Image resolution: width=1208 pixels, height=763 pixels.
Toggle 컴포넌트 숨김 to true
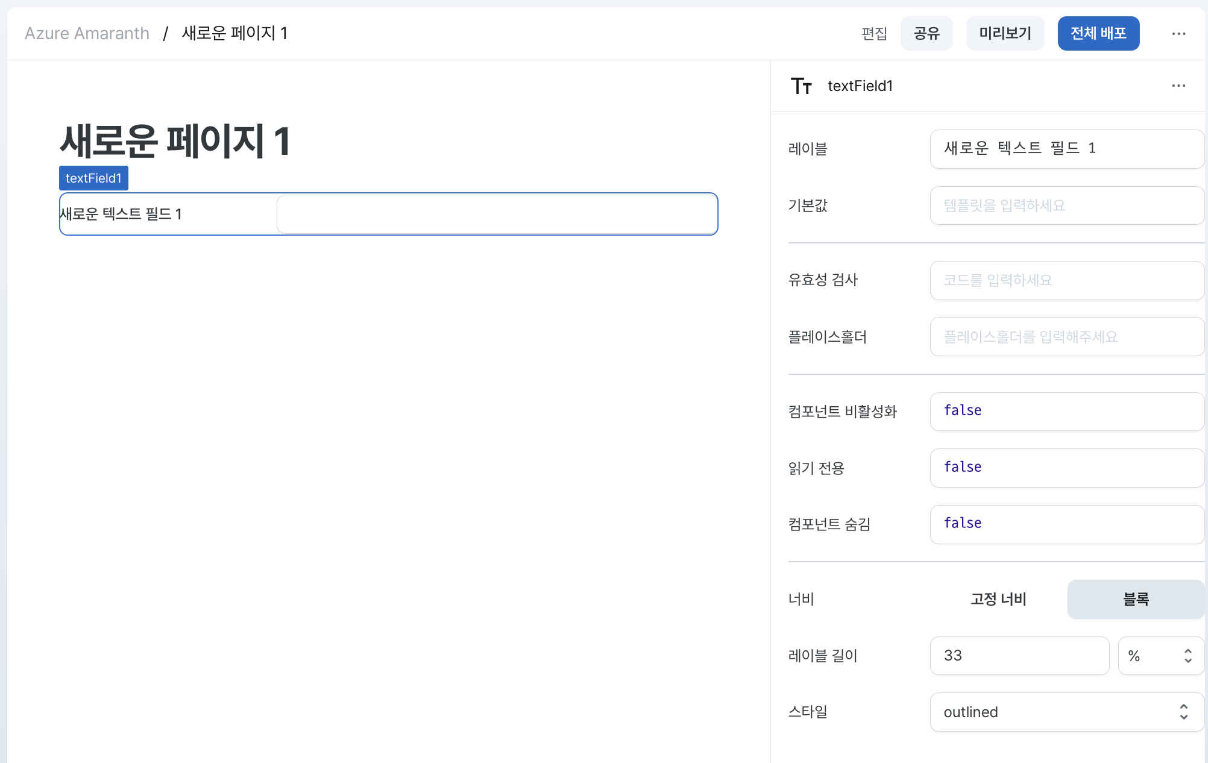[x=1066, y=523]
